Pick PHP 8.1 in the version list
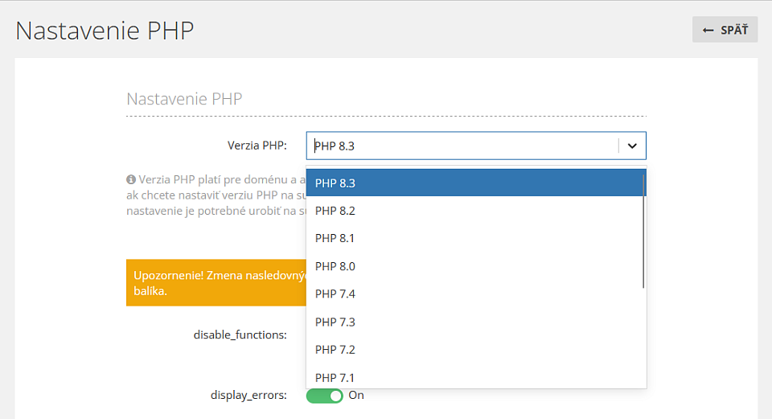Screen dimensions: 772x419 [475, 238]
